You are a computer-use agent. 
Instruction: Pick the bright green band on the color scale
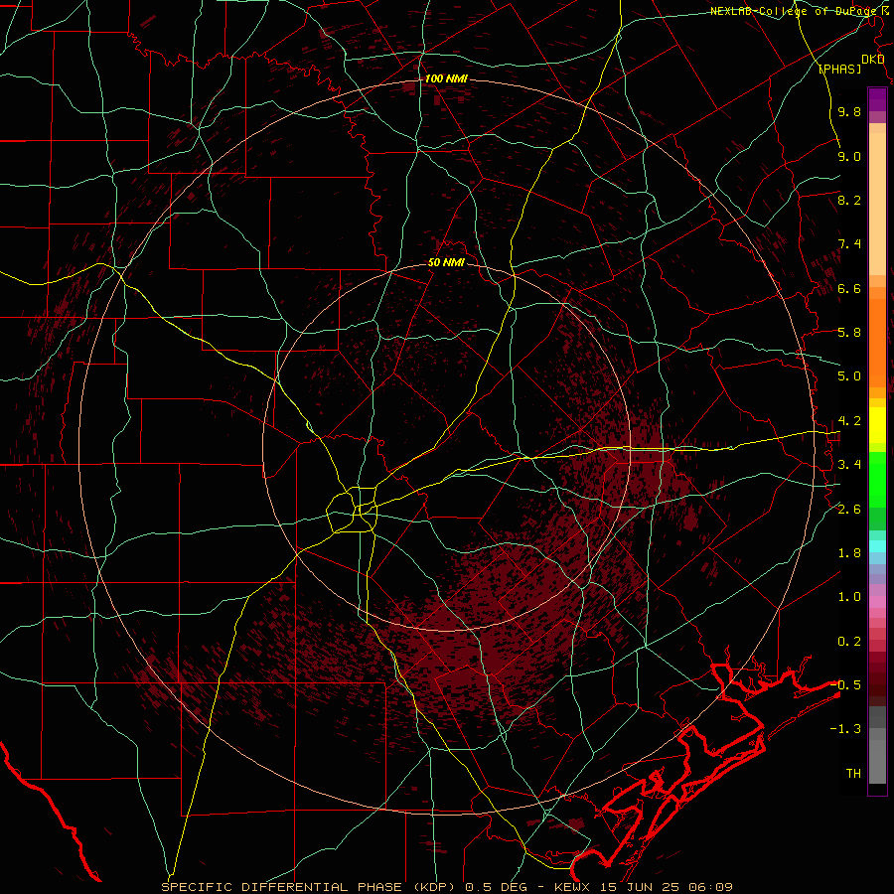pyautogui.click(x=877, y=479)
